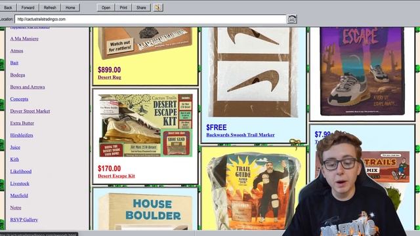Image resolution: width=420 pixels, height=236 pixels.
Task: Open the Juice sidebar link
Action: (x=15, y=147)
